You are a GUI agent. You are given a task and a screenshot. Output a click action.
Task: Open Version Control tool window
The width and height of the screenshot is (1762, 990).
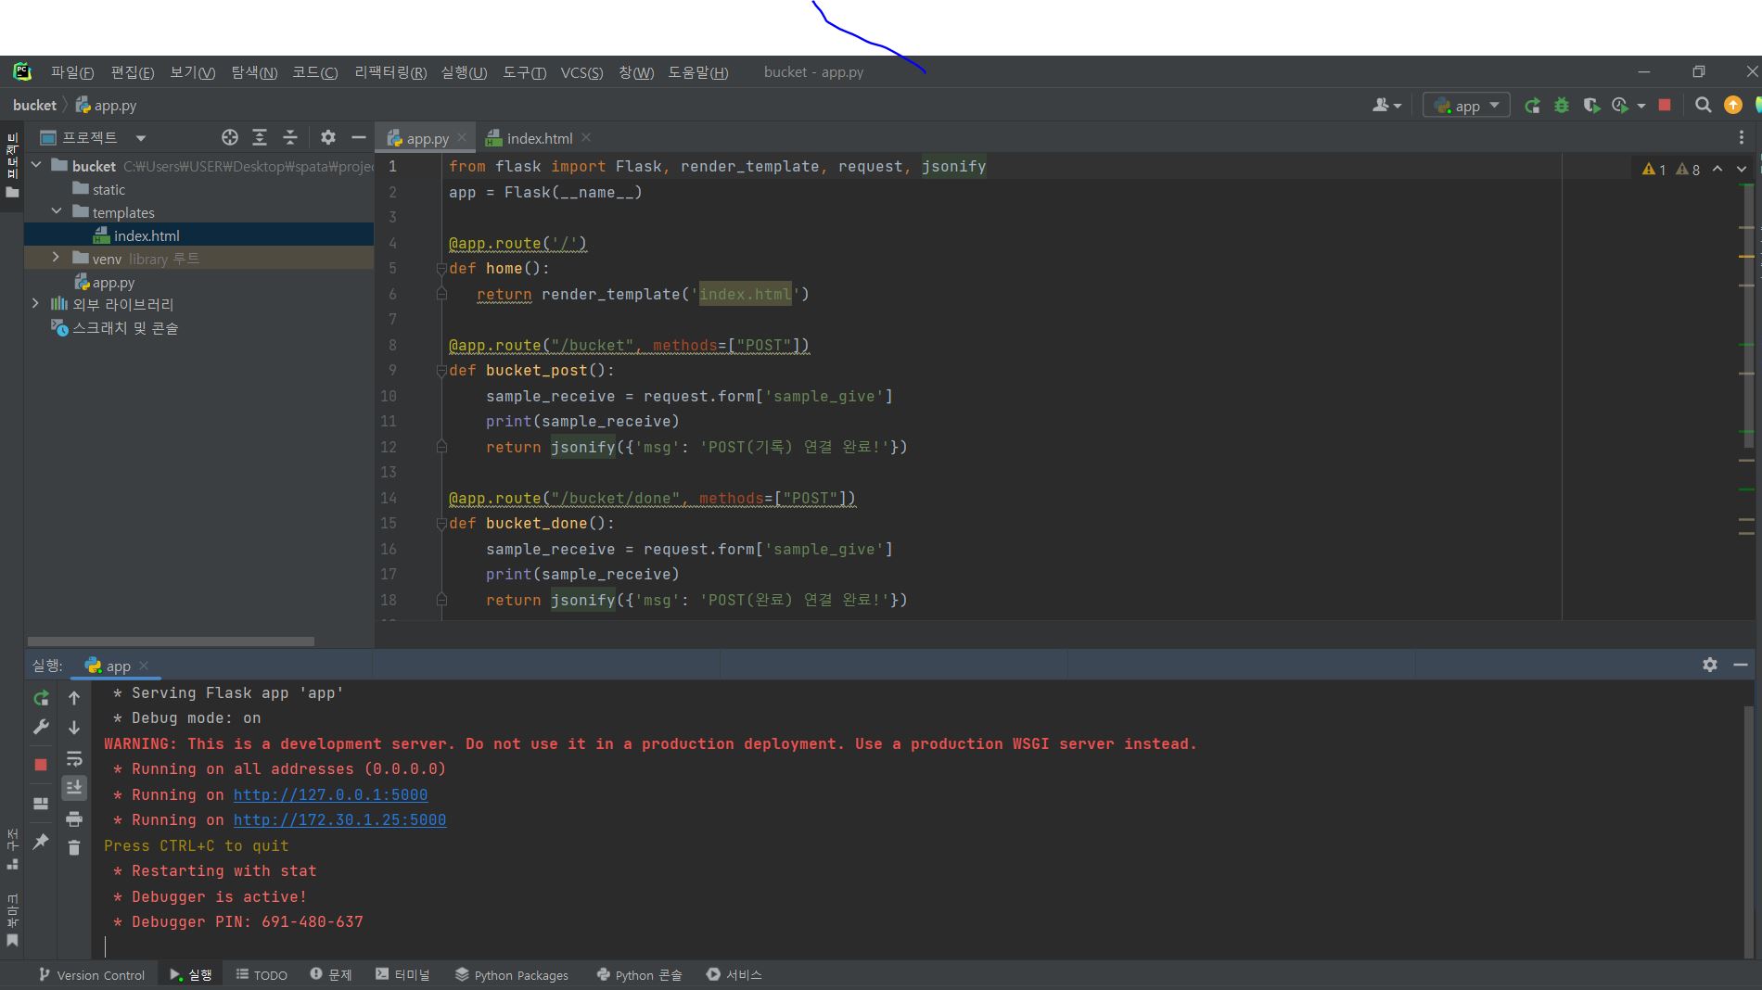click(91, 975)
